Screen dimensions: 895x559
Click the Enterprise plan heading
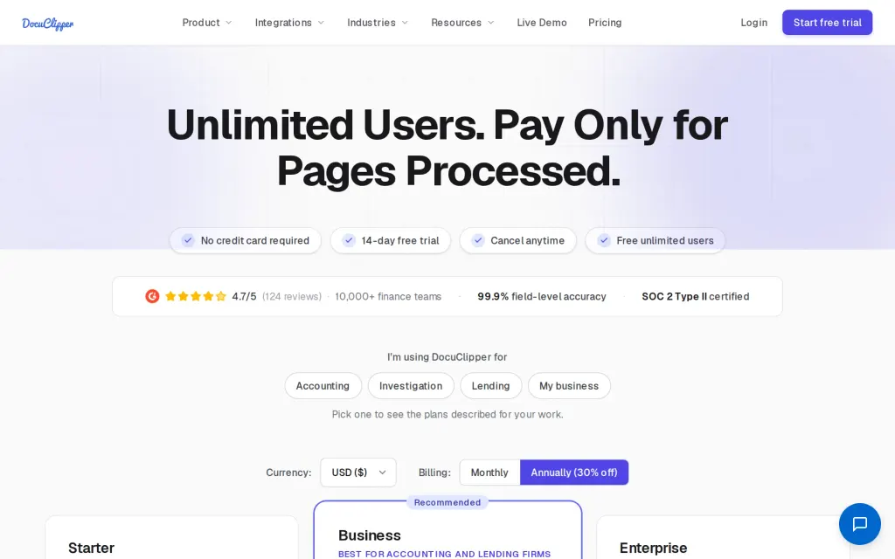(654, 549)
